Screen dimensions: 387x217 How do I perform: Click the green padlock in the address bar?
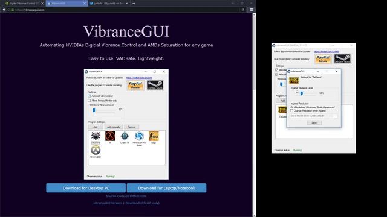coord(13,10)
